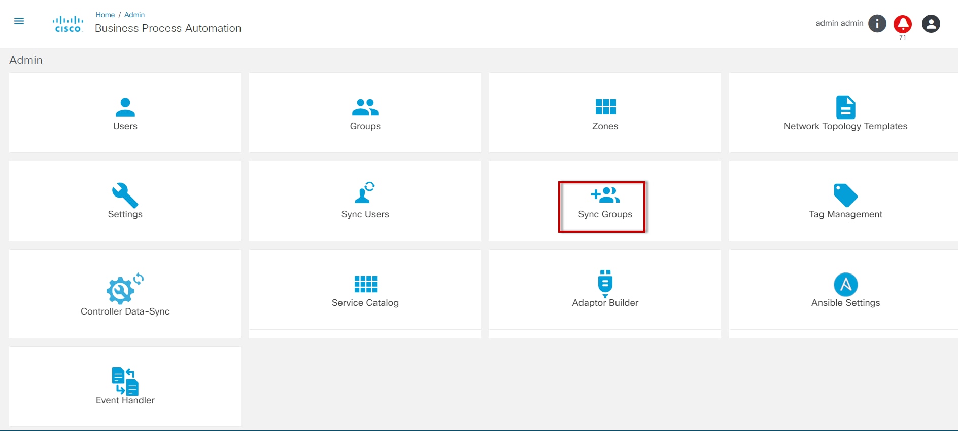Click the Network Topology Templates label

pyautogui.click(x=846, y=126)
